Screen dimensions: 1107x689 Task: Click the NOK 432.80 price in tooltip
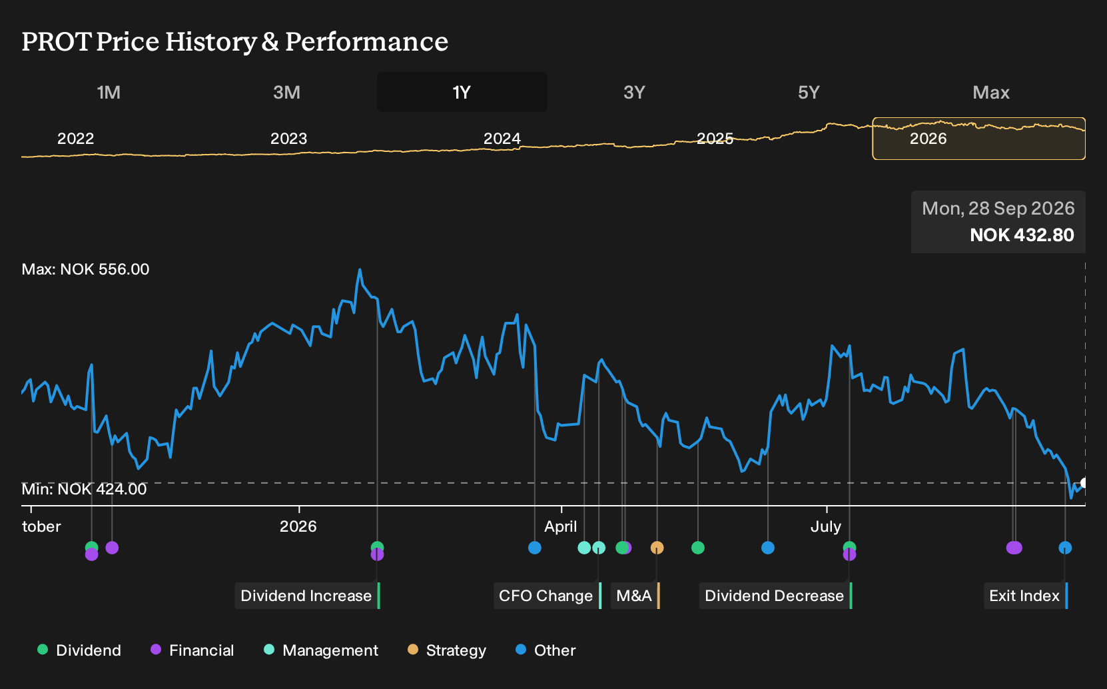tap(1022, 235)
